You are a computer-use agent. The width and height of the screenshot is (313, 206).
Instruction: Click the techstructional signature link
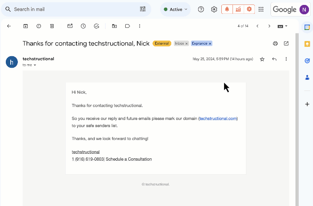pyautogui.click(x=86, y=152)
